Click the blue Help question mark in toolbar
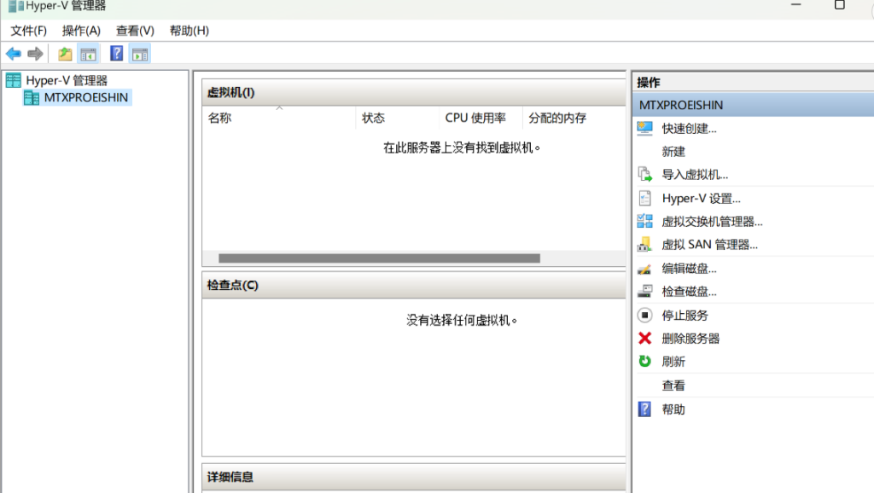Screen dimensions: 874x493 coord(117,54)
